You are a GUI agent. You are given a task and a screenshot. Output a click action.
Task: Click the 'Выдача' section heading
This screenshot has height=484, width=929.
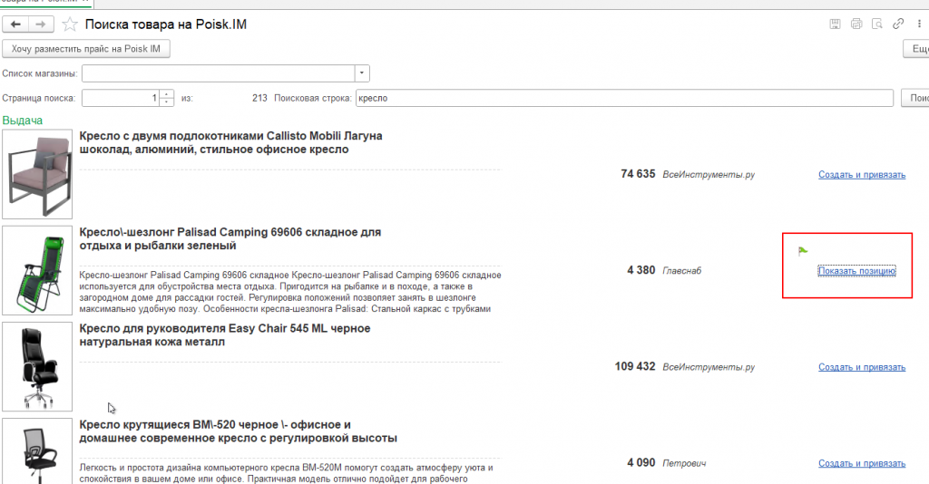23,121
